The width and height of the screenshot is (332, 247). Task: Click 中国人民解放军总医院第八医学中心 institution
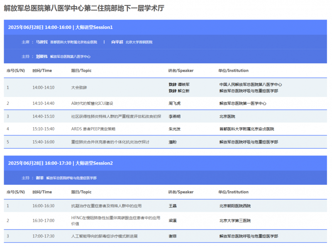pyautogui.click(x=251, y=85)
